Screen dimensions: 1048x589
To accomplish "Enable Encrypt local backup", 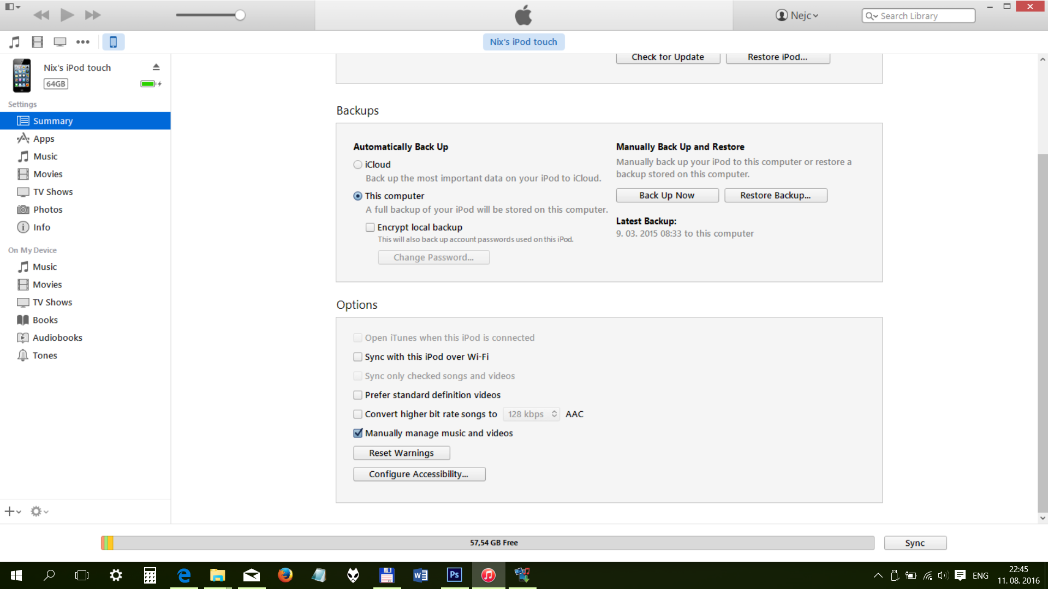I will click(x=370, y=227).
